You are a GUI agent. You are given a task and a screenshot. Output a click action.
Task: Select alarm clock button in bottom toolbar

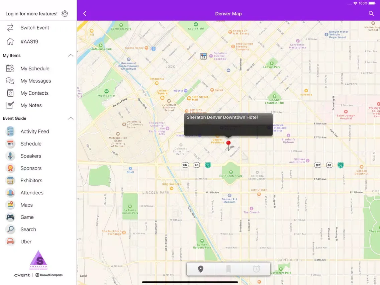click(x=257, y=269)
